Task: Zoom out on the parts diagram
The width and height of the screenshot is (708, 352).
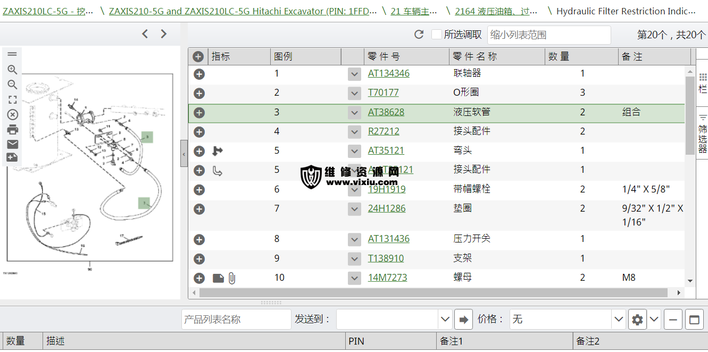Action: click(12, 85)
